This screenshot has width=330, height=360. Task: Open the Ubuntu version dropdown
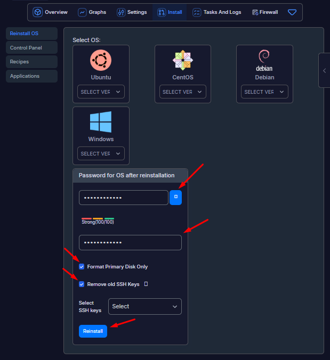101,92
